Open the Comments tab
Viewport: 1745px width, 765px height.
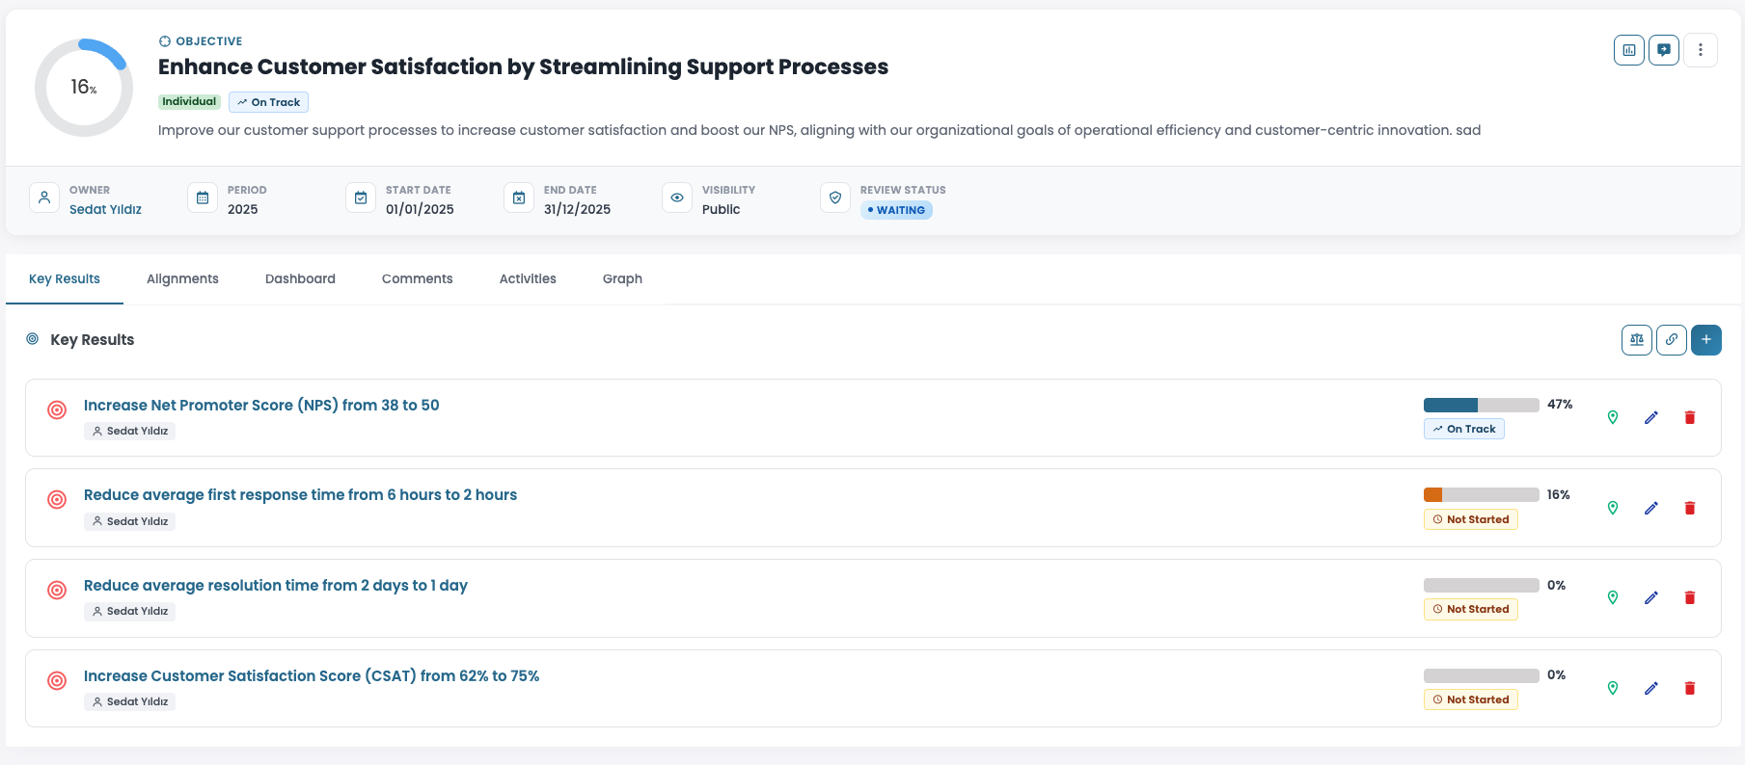click(x=417, y=279)
